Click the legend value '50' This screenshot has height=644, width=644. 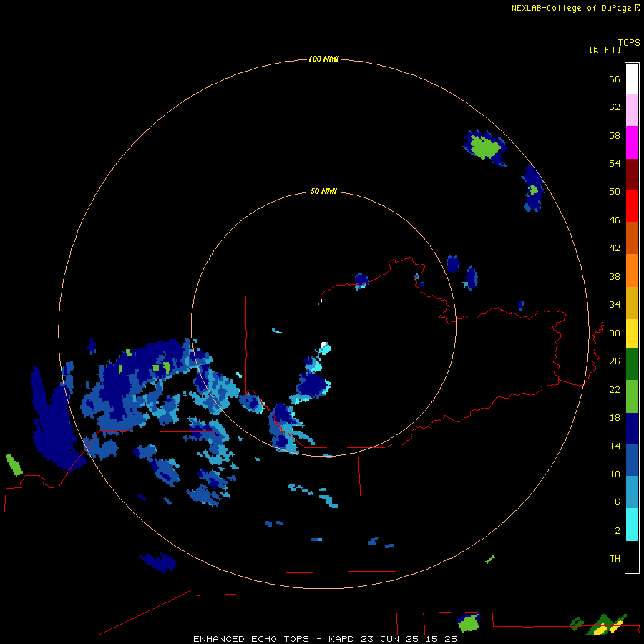[x=615, y=192]
